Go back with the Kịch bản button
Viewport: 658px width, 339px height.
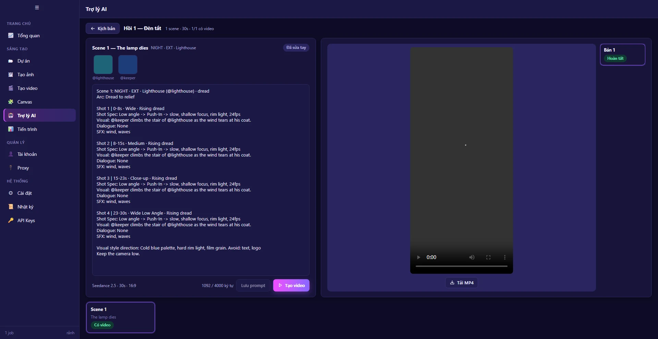click(x=103, y=28)
